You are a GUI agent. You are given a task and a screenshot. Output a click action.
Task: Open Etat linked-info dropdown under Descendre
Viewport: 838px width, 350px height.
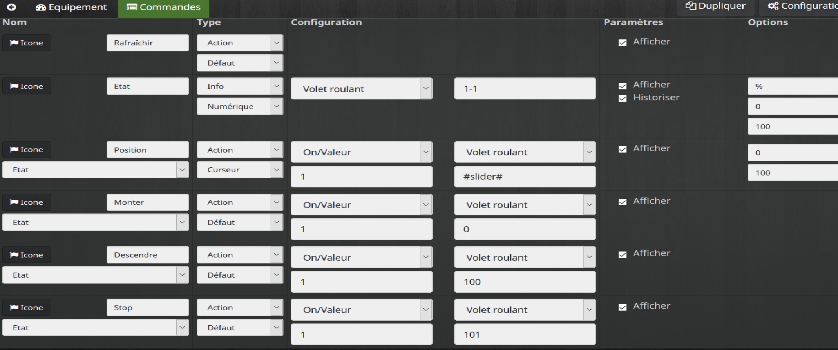pos(95,275)
